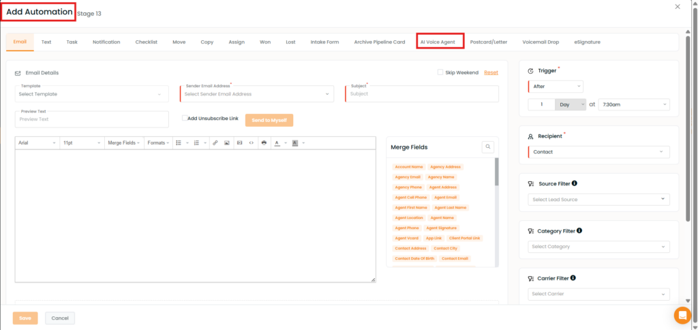Click the Merge Fields search icon
Image resolution: width=698 pixels, height=330 pixels.
(x=488, y=147)
